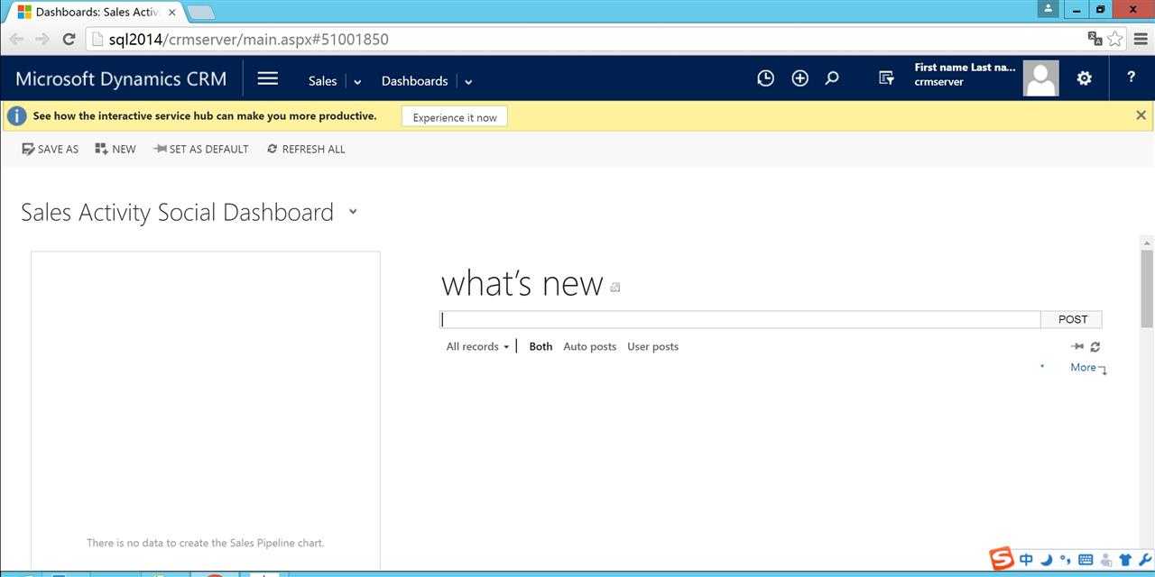Click the quick create plus icon
1155x577 pixels.
[x=799, y=78]
